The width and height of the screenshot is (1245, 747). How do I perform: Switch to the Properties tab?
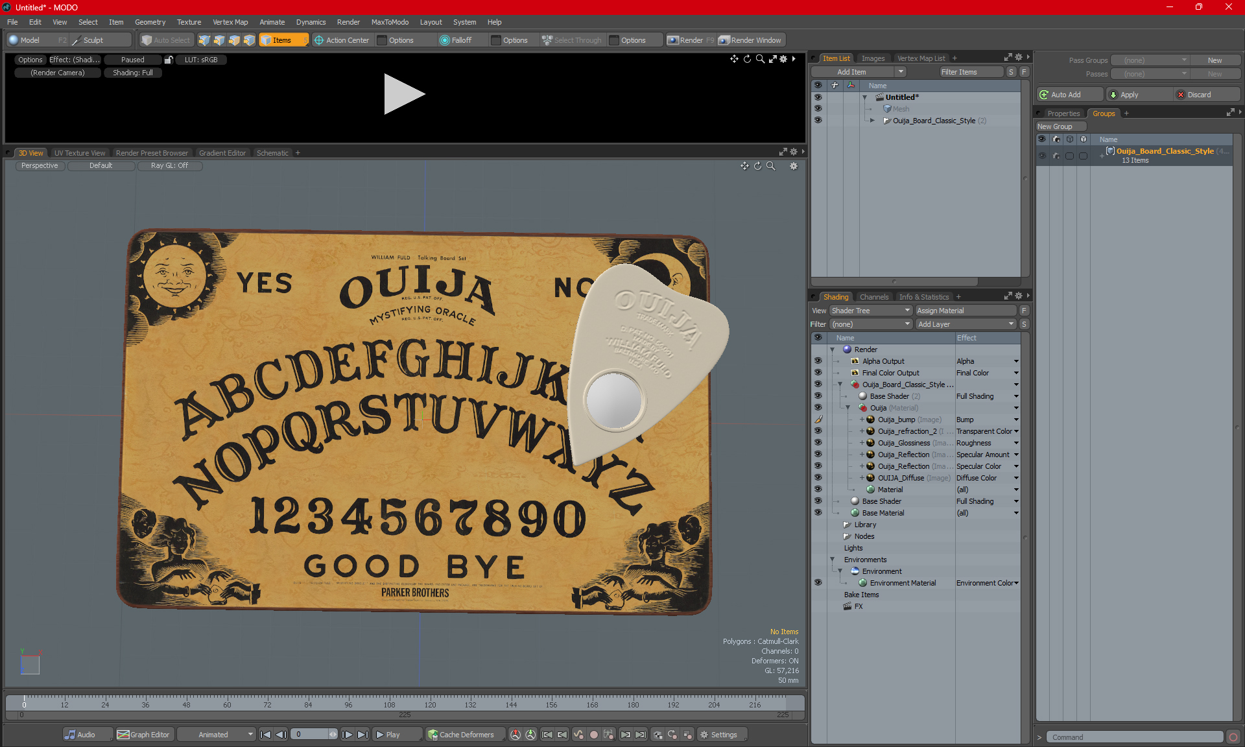pyautogui.click(x=1063, y=113)
